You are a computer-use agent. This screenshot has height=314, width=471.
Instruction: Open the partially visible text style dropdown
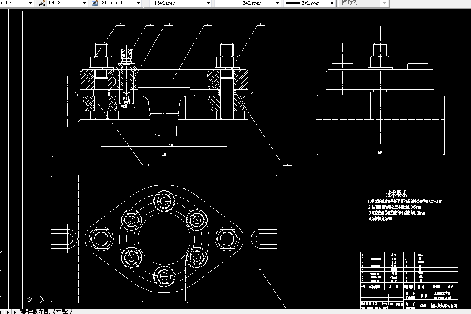[30, 3]
